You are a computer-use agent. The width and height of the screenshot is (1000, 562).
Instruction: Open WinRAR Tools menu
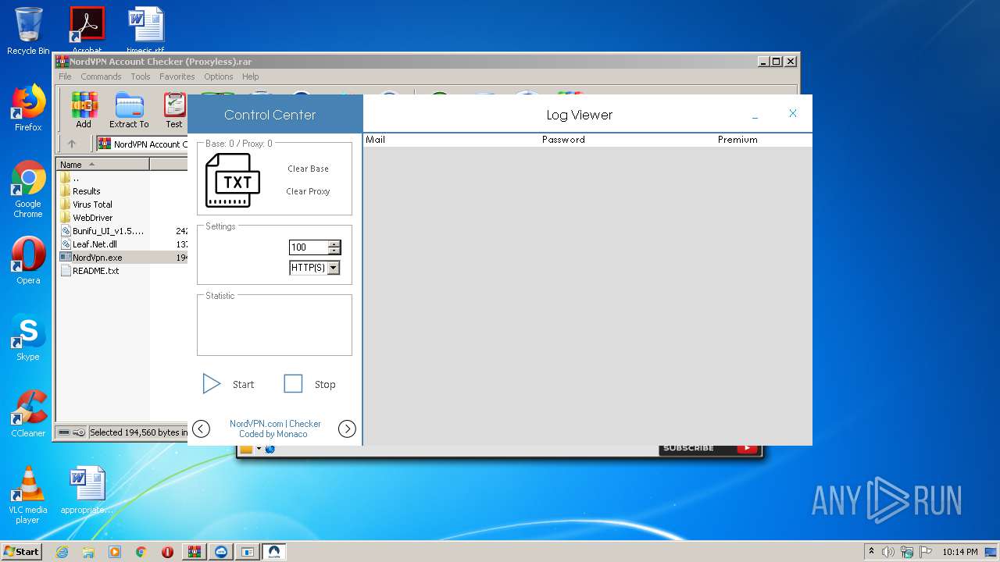141,76
